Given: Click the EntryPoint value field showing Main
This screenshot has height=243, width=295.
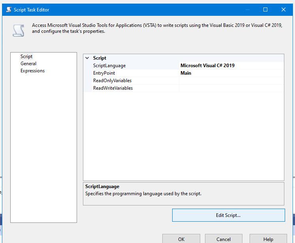Looking at the screenshot, I should point(231,73).
